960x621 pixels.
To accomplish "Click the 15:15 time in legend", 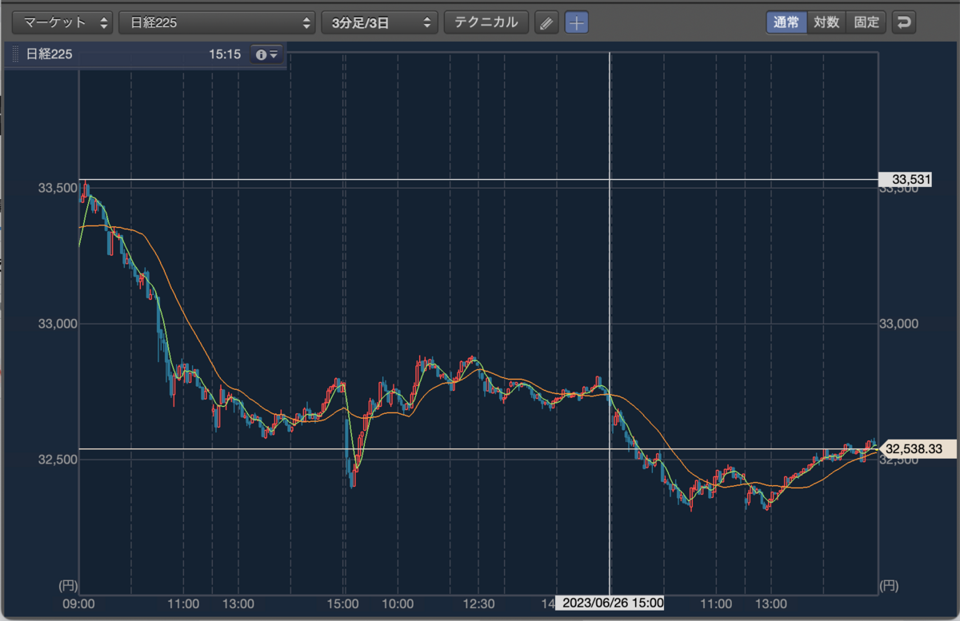I will 225,54.
